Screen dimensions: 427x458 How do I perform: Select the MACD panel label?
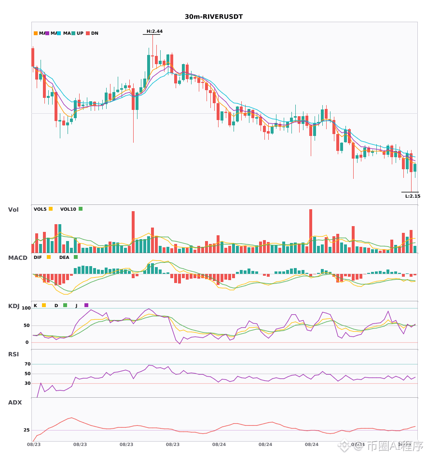(x=17, y=257)
